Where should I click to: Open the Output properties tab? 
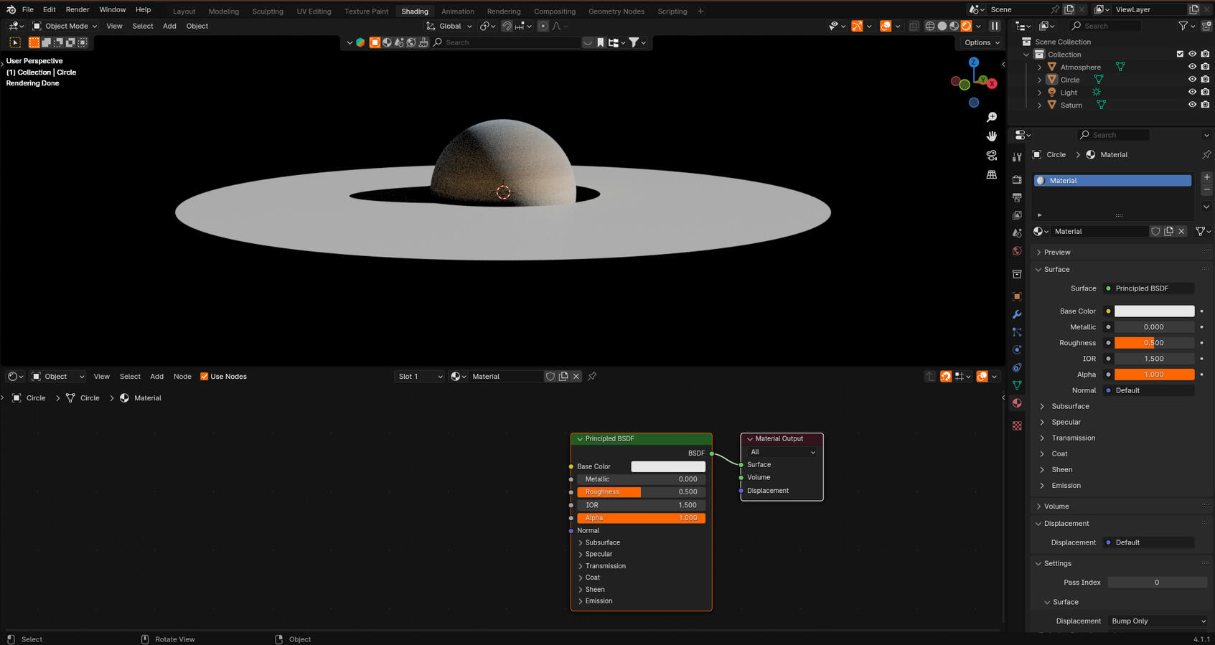(1017, 197)
